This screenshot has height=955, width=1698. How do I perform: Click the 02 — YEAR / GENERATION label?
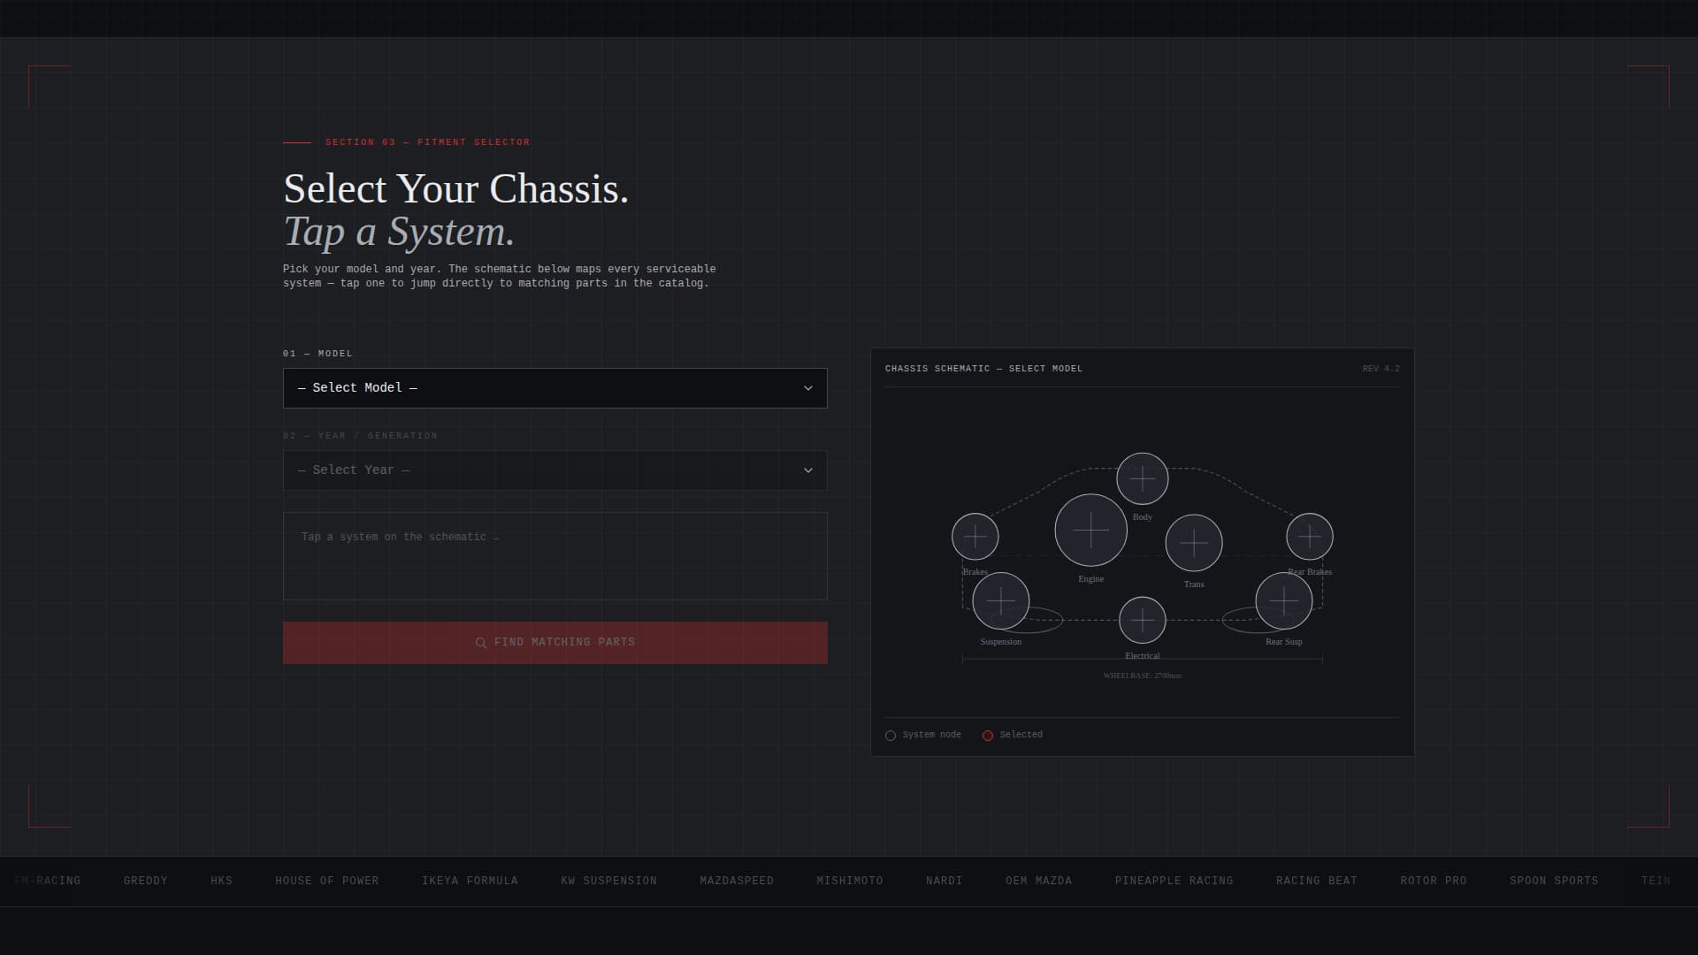coord(360,436)
